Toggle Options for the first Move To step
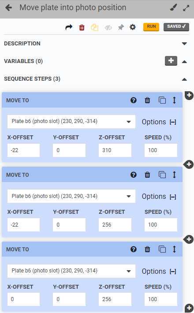The image size is (194, 313). tap(159, 122)
